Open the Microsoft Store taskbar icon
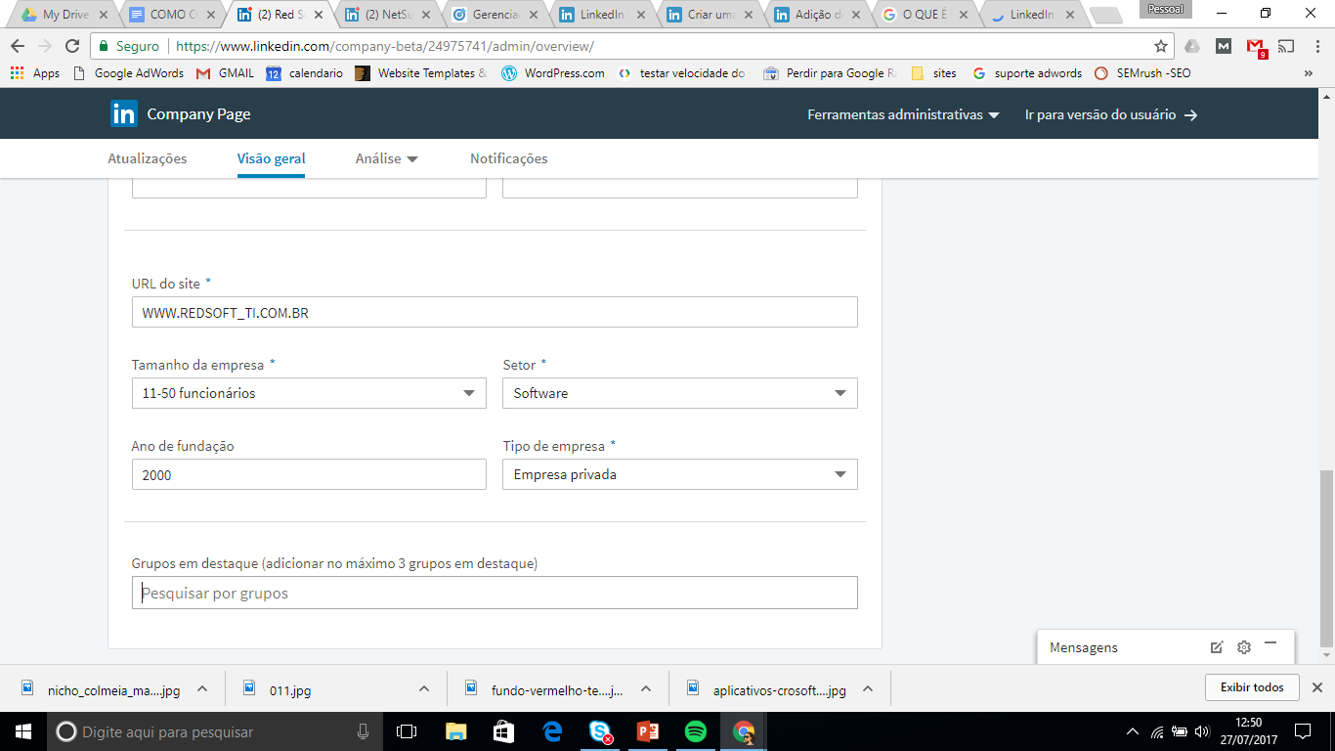1335x751 pixels. click(503, 731)
